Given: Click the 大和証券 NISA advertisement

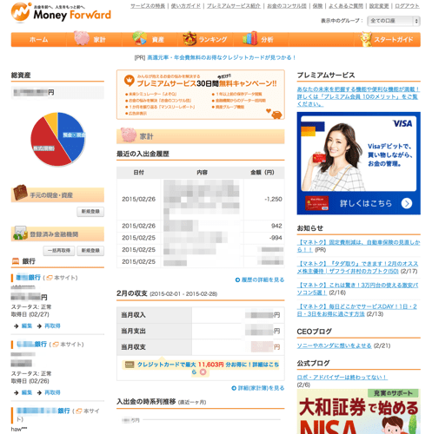Looking at the screenshot, I should coord(359,411).
